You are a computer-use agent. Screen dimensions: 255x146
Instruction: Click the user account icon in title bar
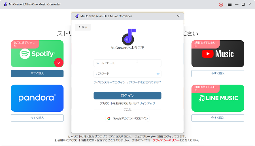tap(221, 5)
